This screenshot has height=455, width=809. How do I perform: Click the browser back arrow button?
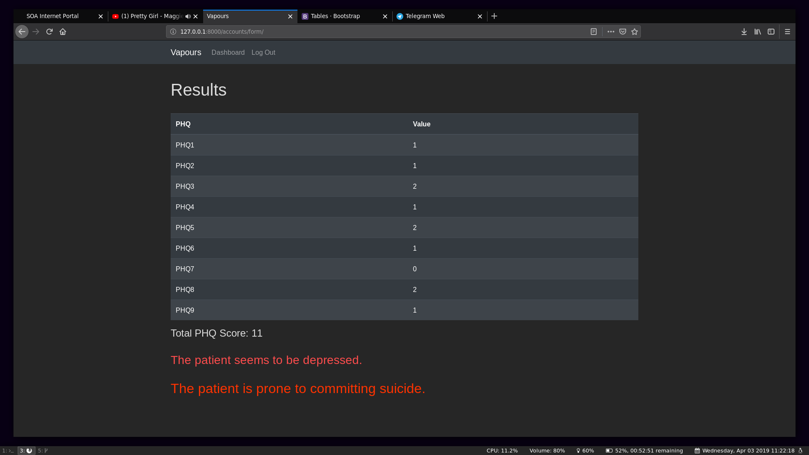click(22, 32)
